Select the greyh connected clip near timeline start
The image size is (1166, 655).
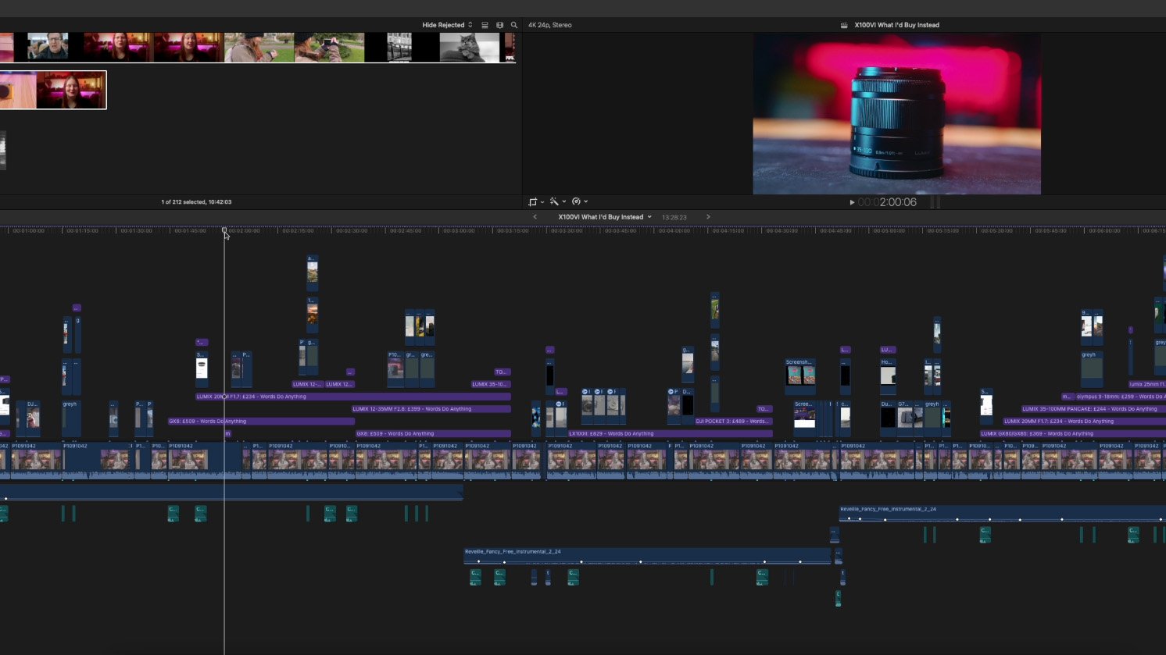click(x=71, y=419)
